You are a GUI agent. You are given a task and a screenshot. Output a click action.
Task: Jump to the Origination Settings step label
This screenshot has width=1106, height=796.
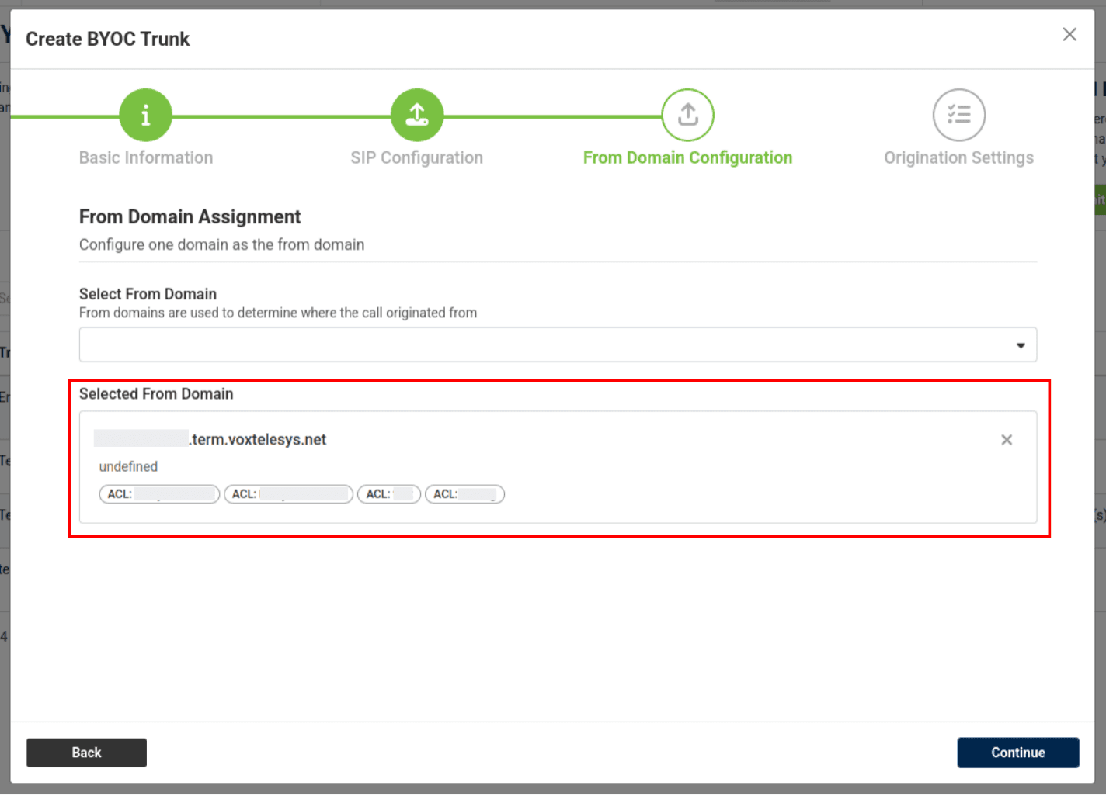(958, 157)
